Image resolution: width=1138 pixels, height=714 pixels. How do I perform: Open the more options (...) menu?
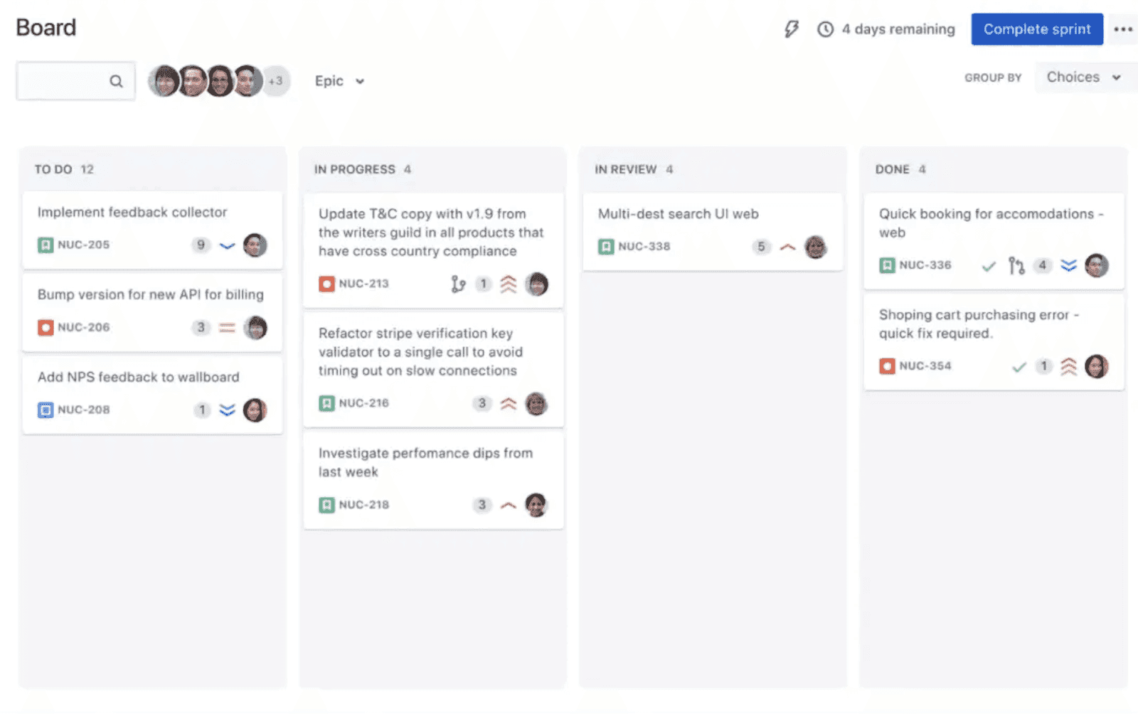coord(1123,29)
